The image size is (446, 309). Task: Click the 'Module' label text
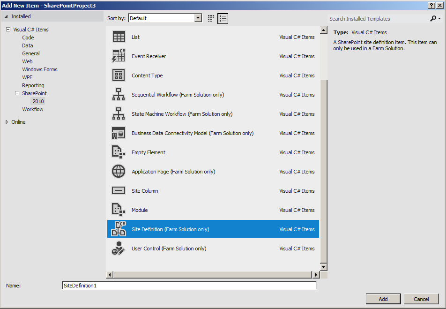click(x=140, y=210)
